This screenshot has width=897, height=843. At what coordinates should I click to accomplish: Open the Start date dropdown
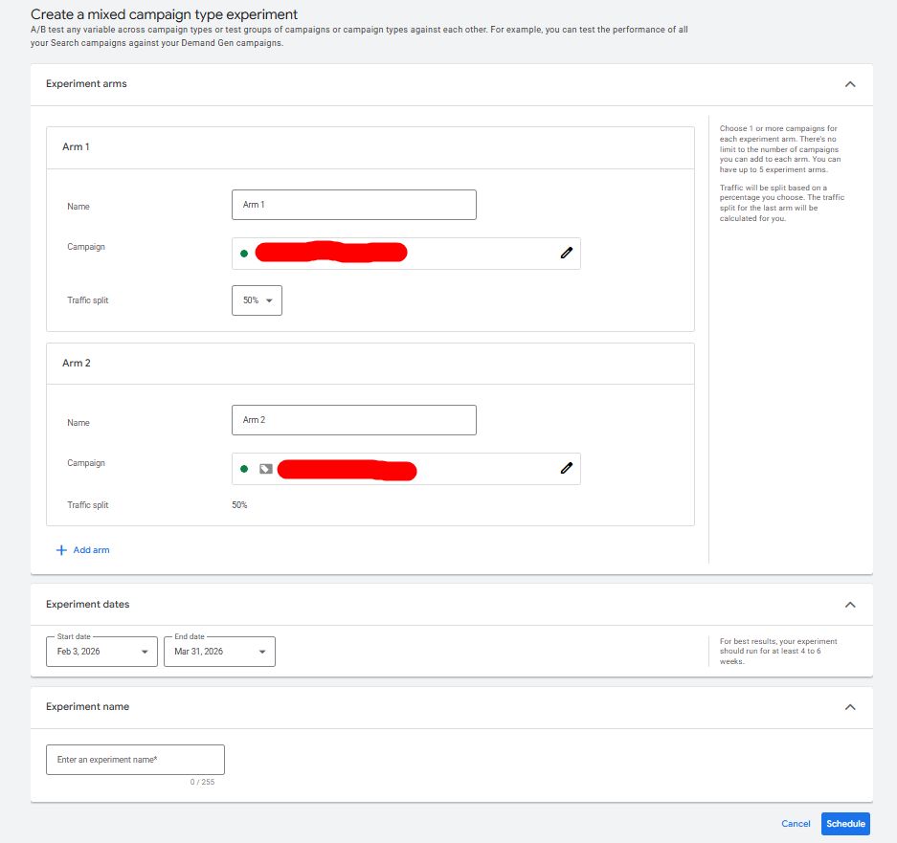[x=101, y=652]
